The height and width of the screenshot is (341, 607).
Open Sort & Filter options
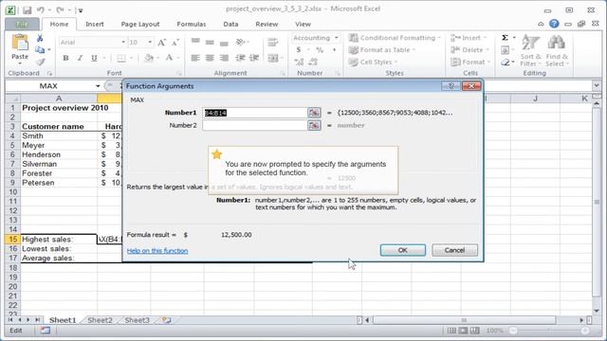pos(530,50)
